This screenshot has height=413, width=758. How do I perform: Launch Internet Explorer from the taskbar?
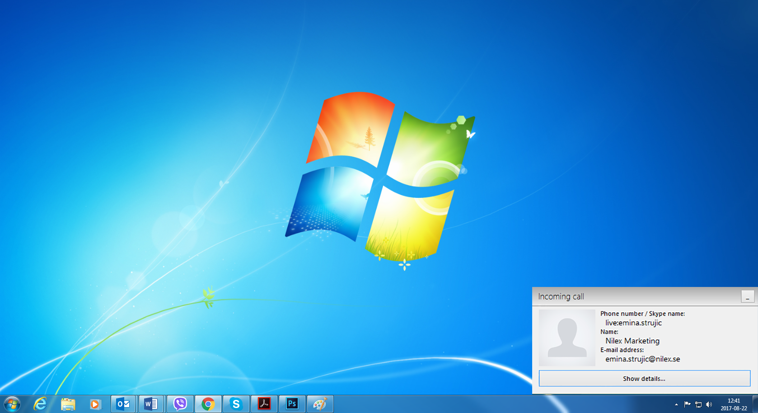point(41,404)
